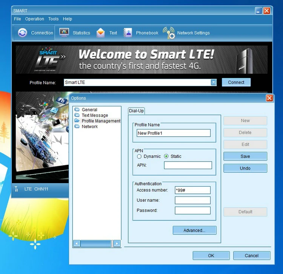
Task: Click the Text Message folder icon
Action: [x=77, y=115]
